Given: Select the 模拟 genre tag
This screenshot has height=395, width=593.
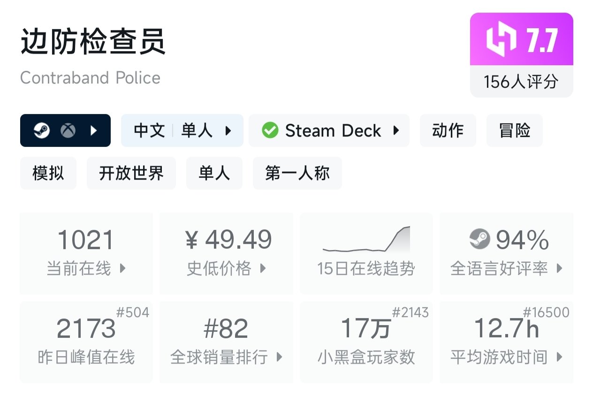Looking at the screenshot, I should (48, 173).
